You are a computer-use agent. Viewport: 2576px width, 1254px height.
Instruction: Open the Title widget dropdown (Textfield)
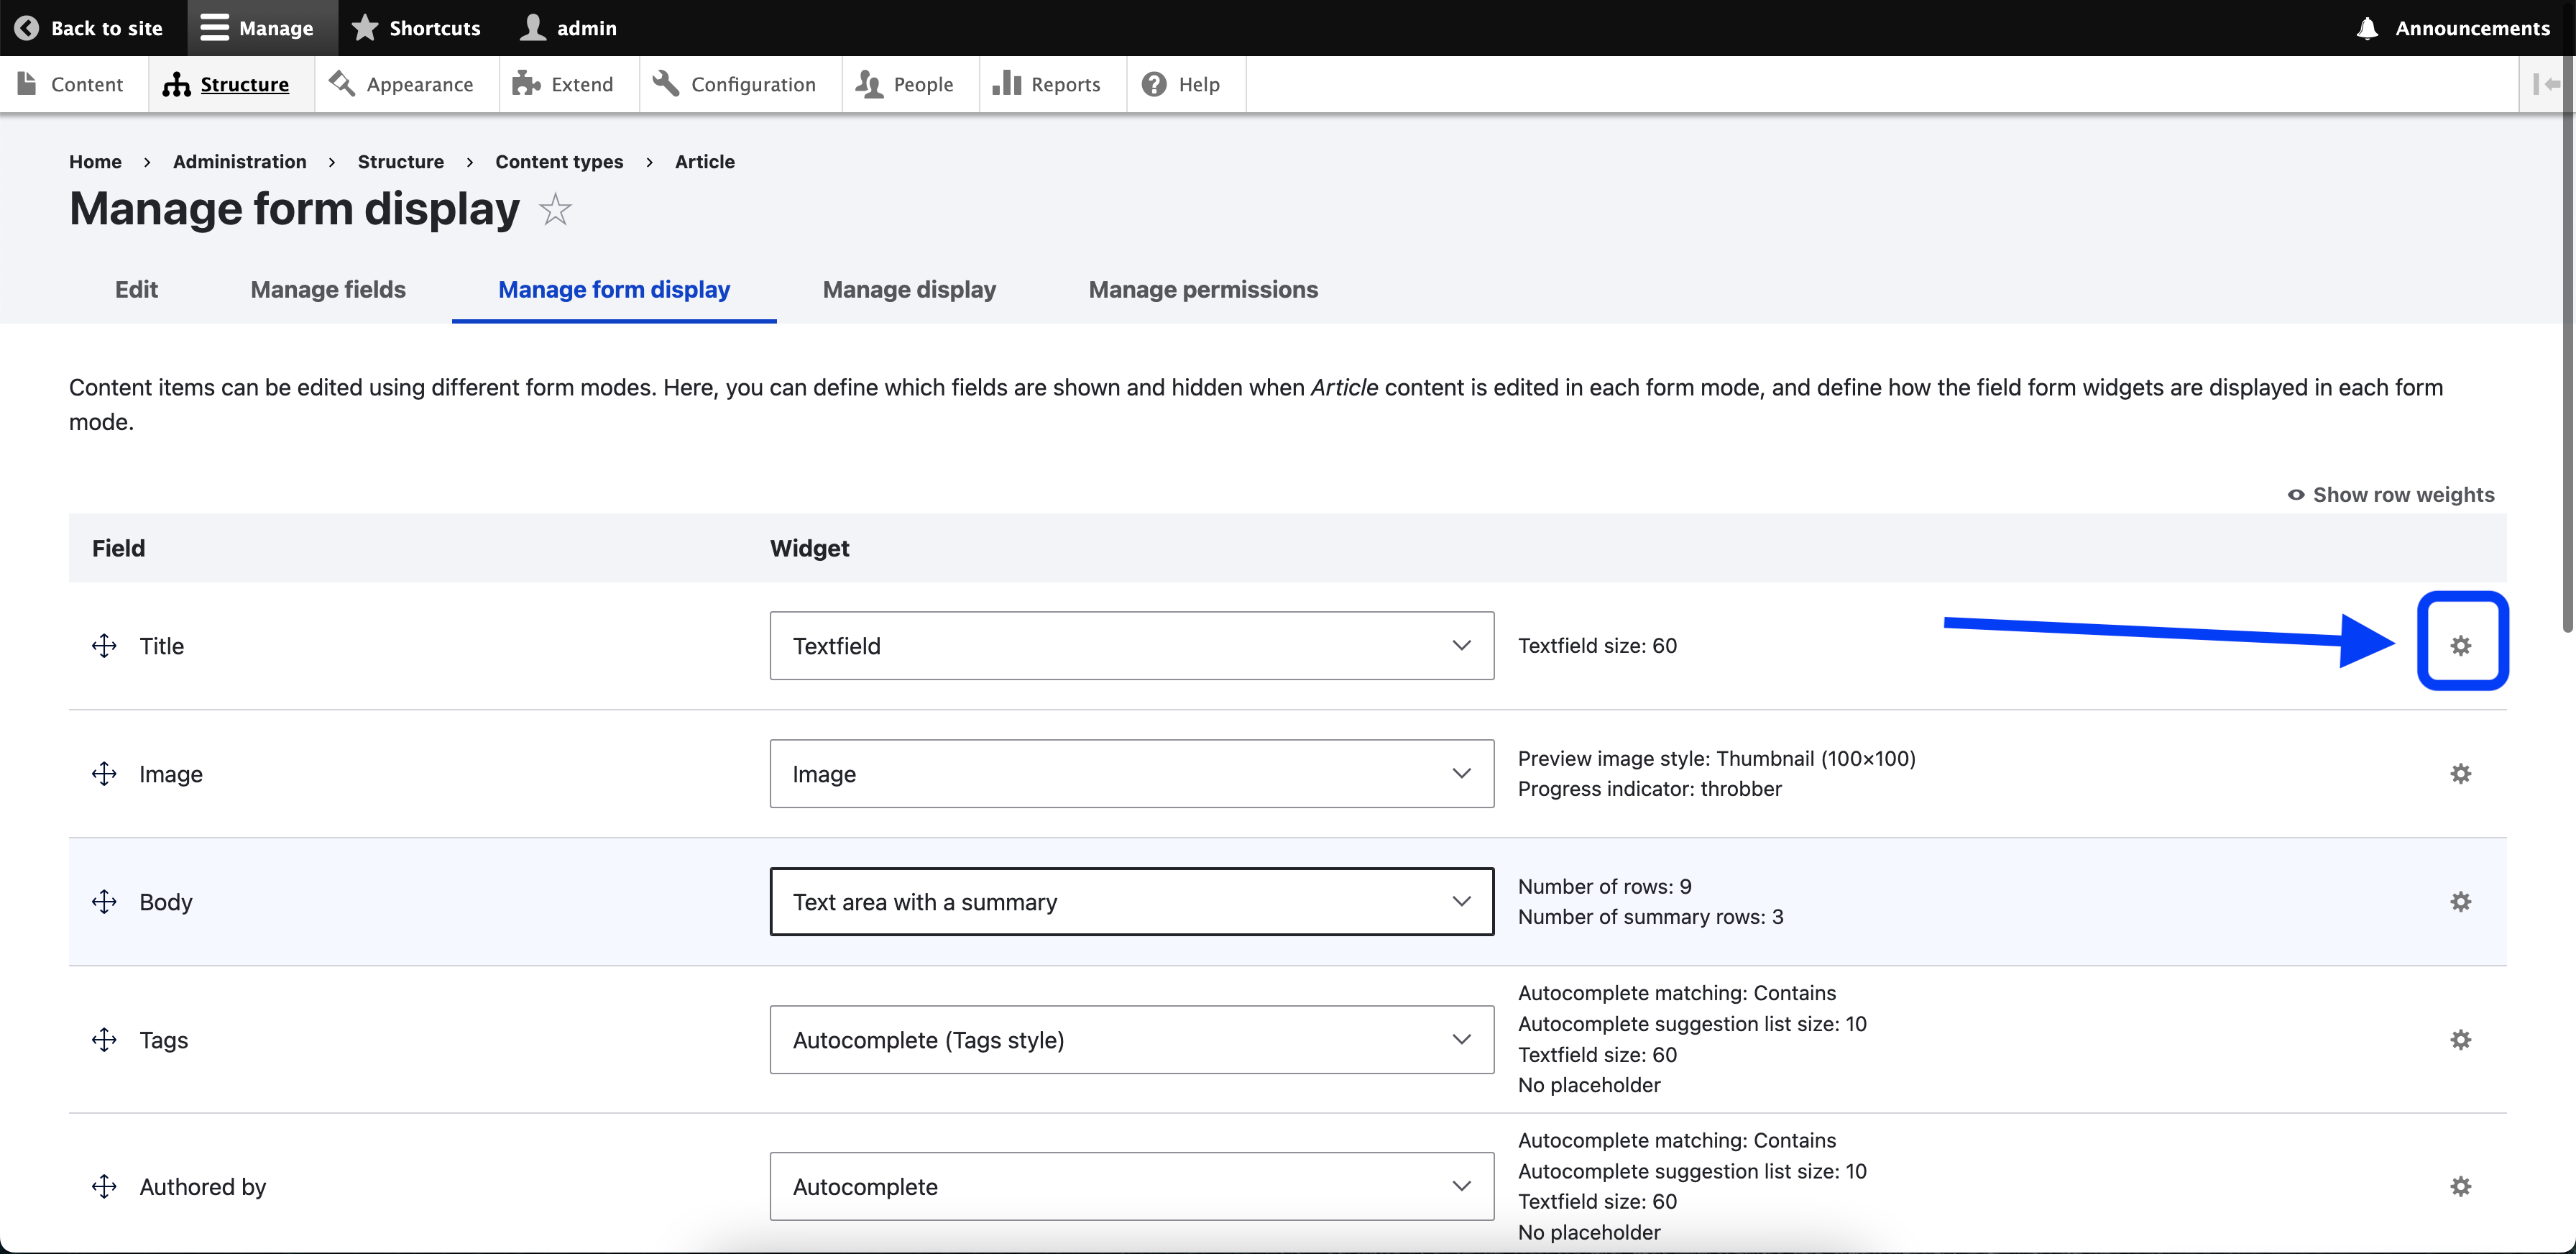1131,645
